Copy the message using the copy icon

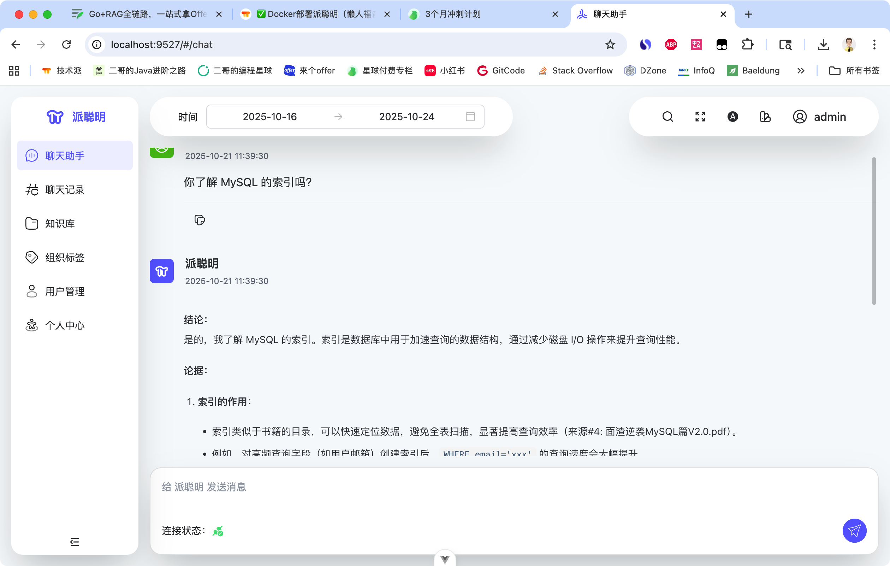(200, 220)
